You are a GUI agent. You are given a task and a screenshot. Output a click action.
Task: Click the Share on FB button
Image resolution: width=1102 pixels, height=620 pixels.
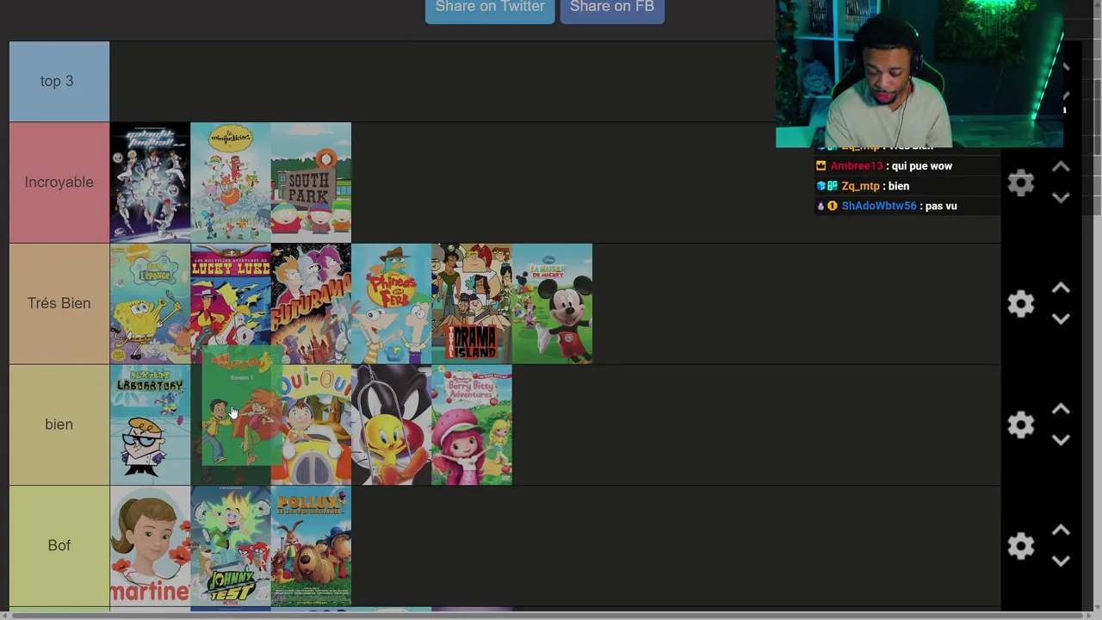coord(612,8)
